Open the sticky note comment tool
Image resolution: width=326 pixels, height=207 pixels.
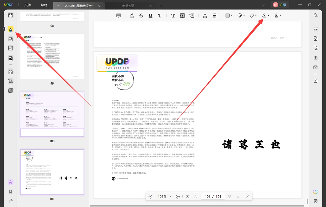pyautogui.click(x=118, y=16)
